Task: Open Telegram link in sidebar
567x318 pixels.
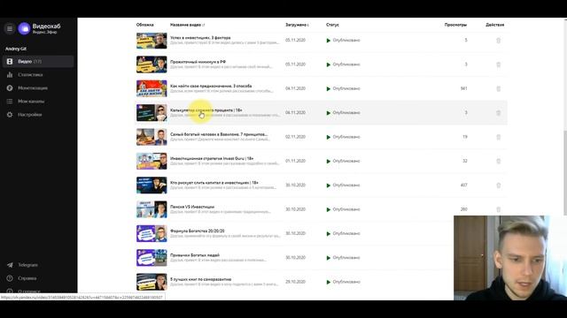Action: pos(27,265)
